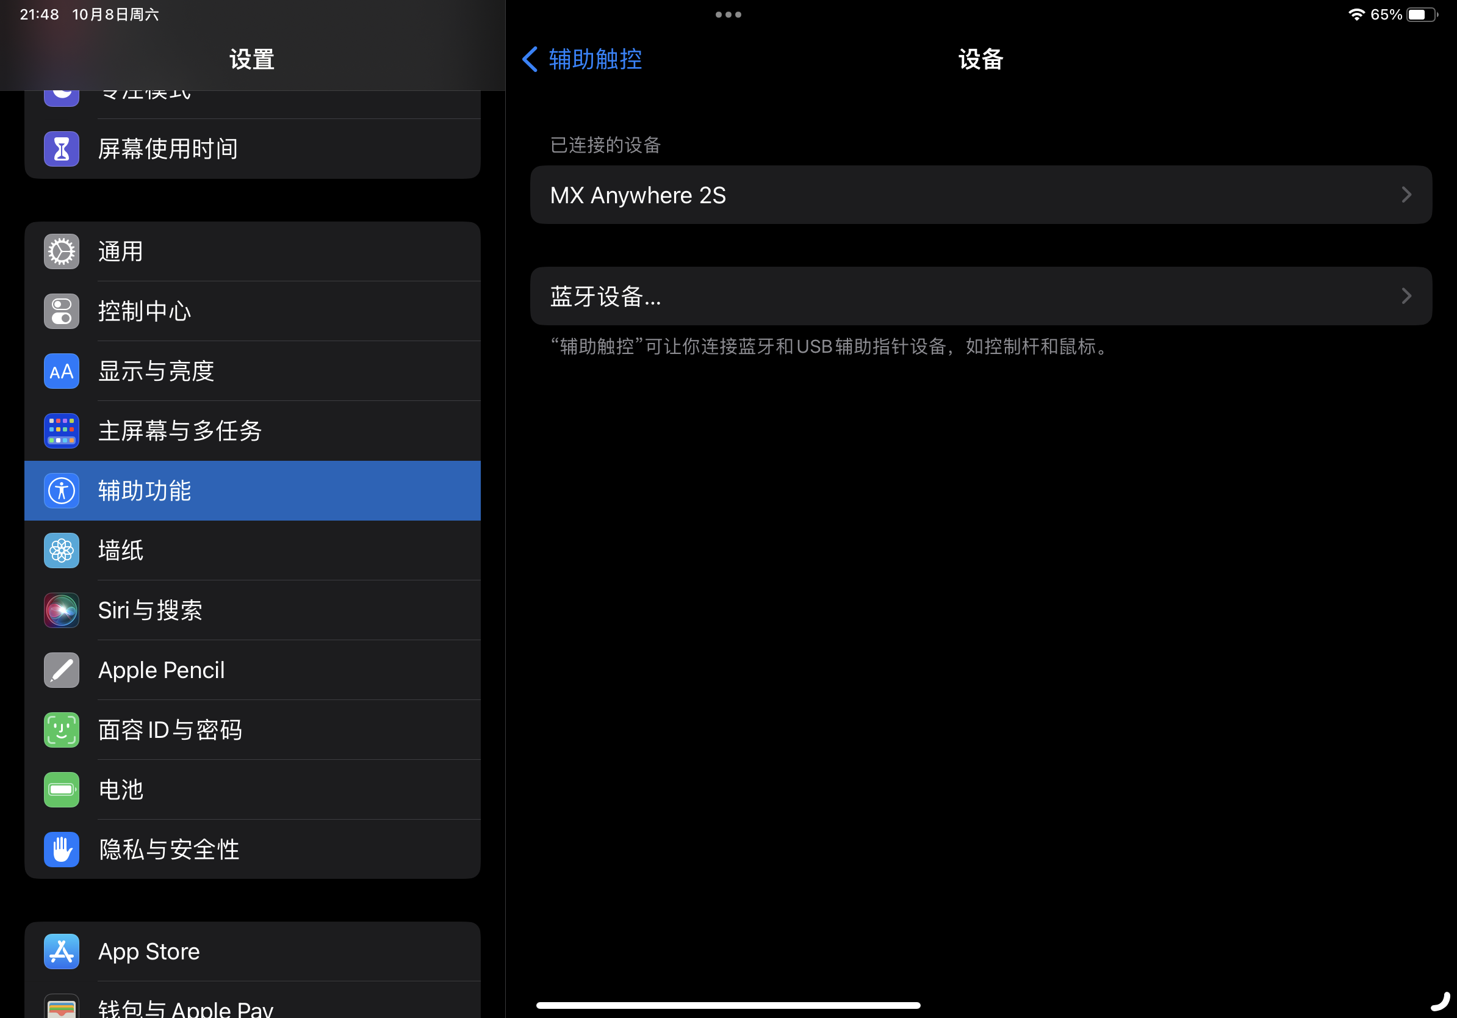Tap the 65% battery percentage

pos(1387,14)
